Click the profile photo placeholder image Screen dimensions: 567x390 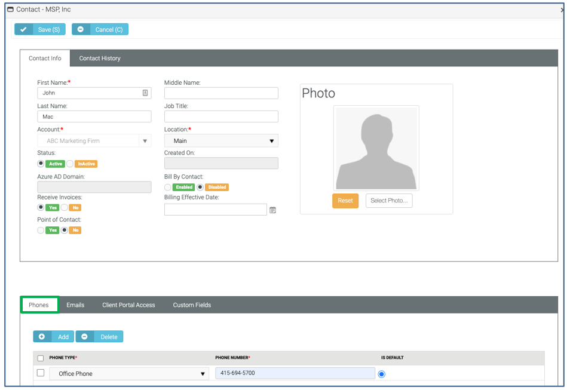[x=376, y=148]
